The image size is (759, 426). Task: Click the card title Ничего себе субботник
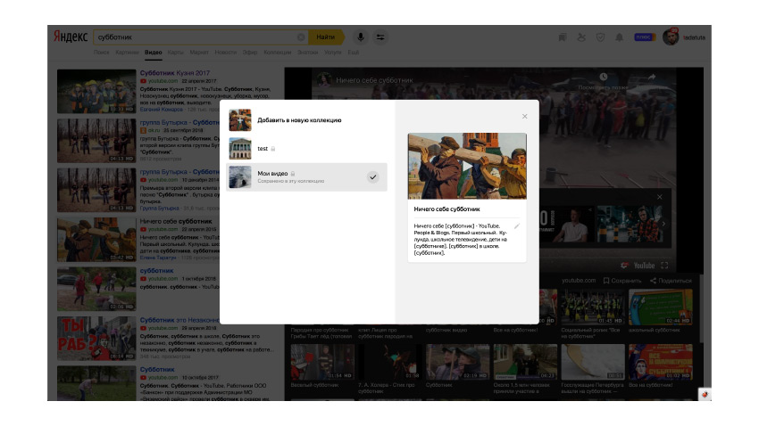(446, 209)
